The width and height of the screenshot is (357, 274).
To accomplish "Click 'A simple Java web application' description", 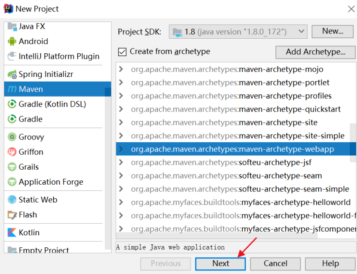I will click(x=170, y=247).
